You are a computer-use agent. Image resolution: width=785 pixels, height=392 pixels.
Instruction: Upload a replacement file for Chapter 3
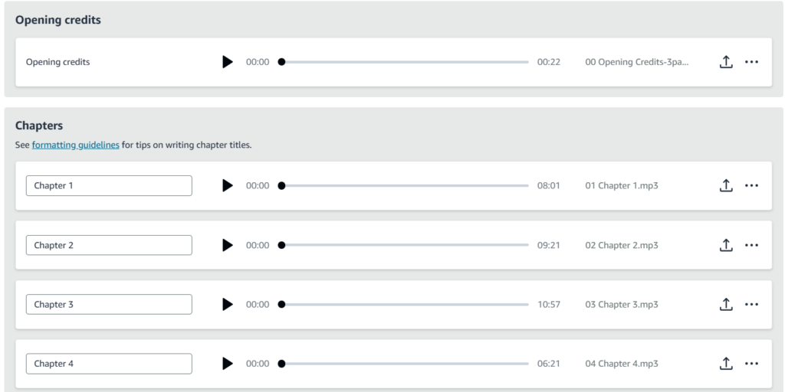coord(726,304)
